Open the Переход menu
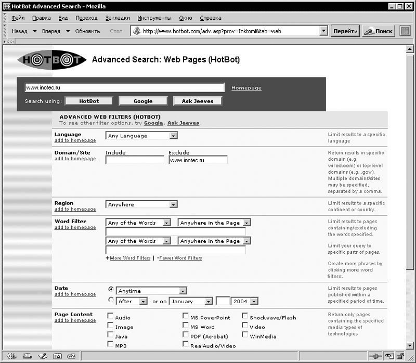 click(86, 18)
